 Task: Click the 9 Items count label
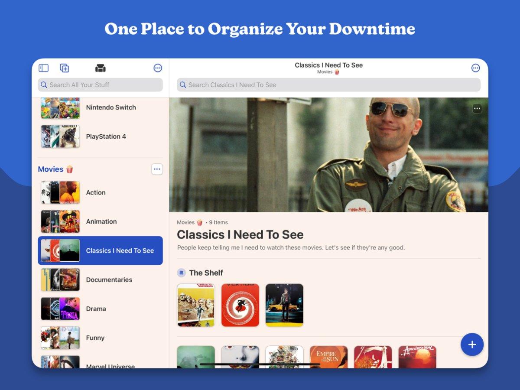click(218, 222)
